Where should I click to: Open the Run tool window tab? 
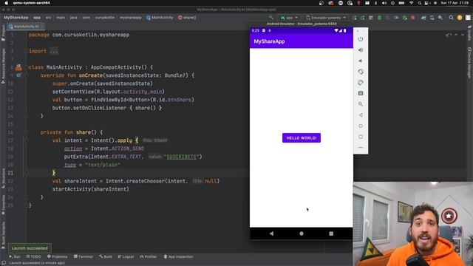15,256
